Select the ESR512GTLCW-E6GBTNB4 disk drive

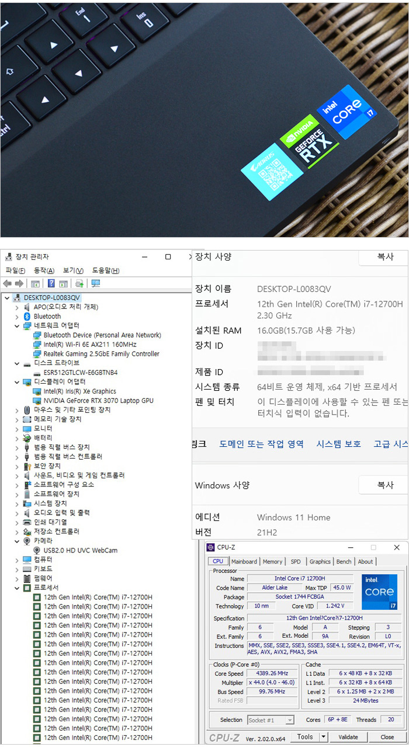point(80,372)
